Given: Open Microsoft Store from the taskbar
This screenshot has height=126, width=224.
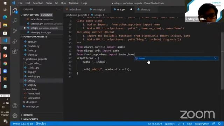Looking at the screenshot, I should [5, 33].
